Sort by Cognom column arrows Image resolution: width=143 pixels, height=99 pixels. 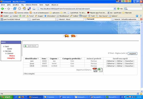58,58
